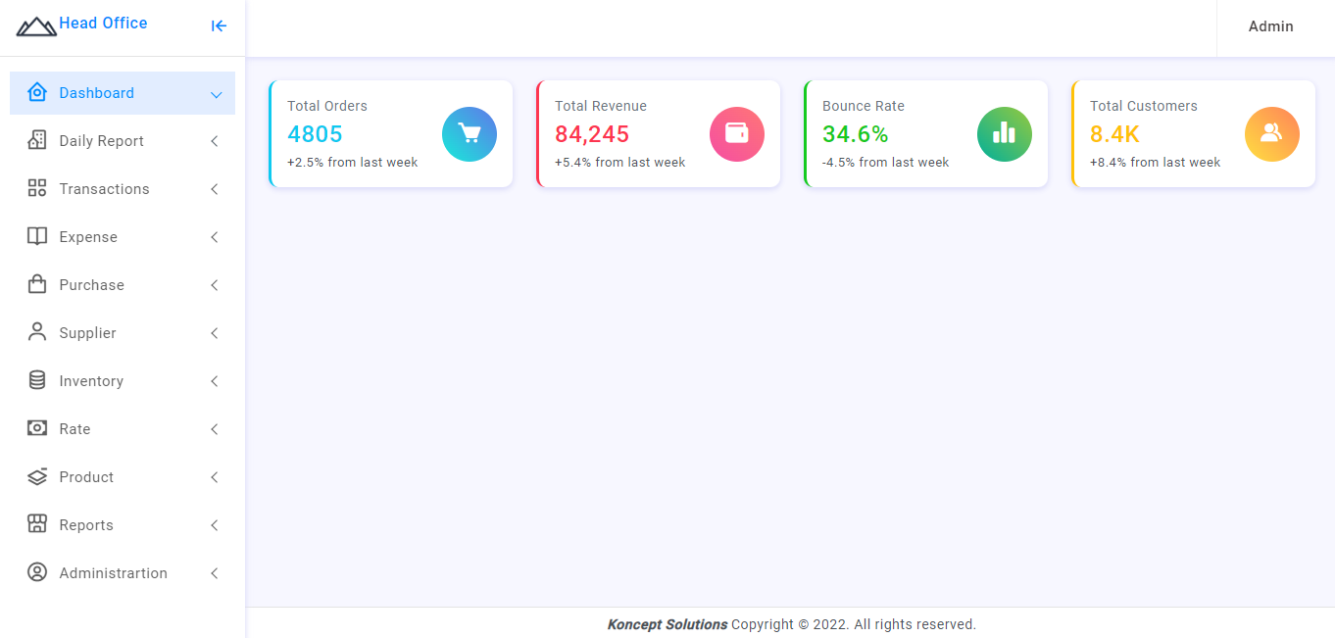Click the Daily Report building icon
1335x638 pixels.
37,140
